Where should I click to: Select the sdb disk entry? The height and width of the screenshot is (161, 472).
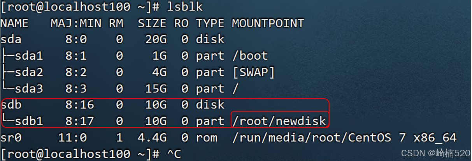(x=11, y=105)
